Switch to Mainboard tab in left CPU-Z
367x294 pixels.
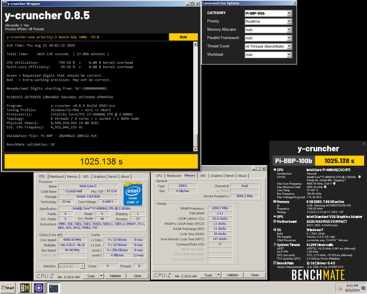click(56, 177)
